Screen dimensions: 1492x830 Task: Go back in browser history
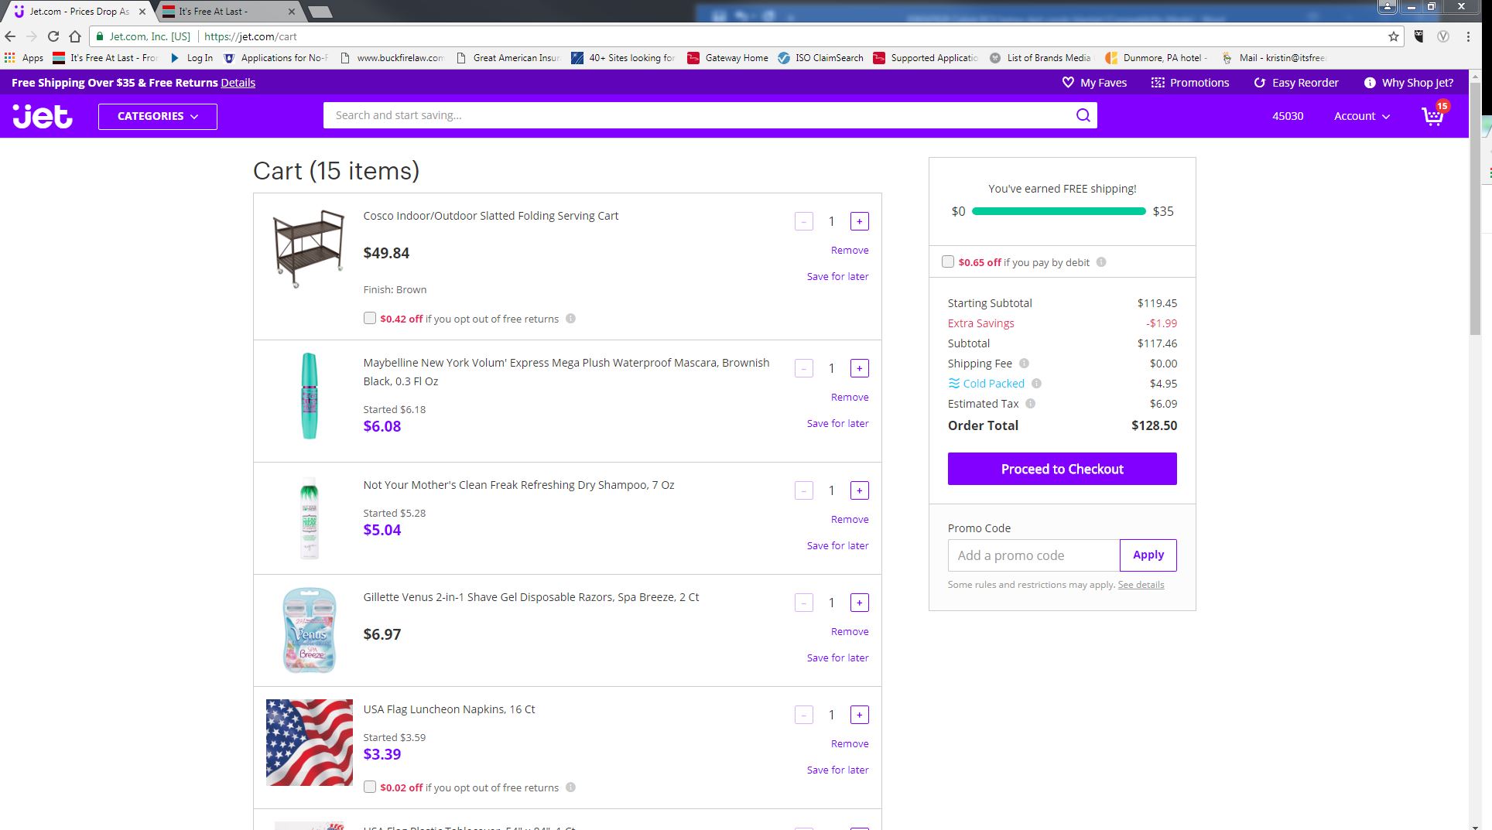click(x=10, y=36)
